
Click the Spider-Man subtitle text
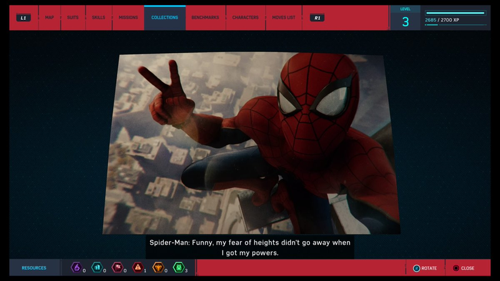click(250, 247)
